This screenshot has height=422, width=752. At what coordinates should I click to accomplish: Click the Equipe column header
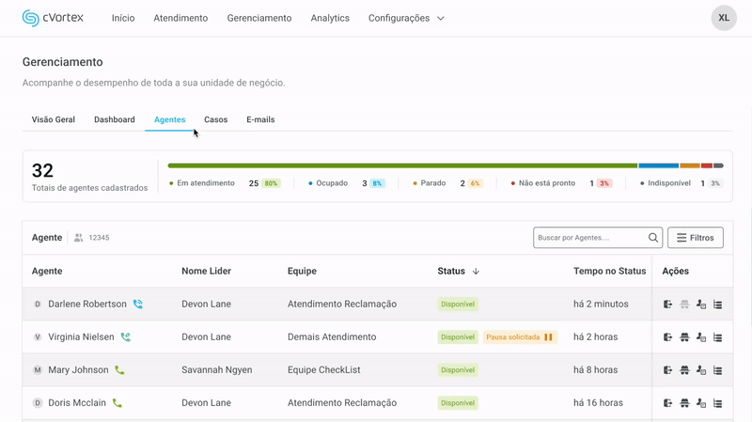[302, 271]
